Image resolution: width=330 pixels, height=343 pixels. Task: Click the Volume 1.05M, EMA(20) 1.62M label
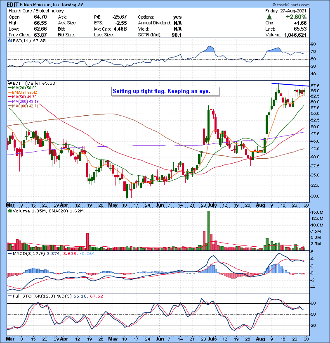click(48, 211)
